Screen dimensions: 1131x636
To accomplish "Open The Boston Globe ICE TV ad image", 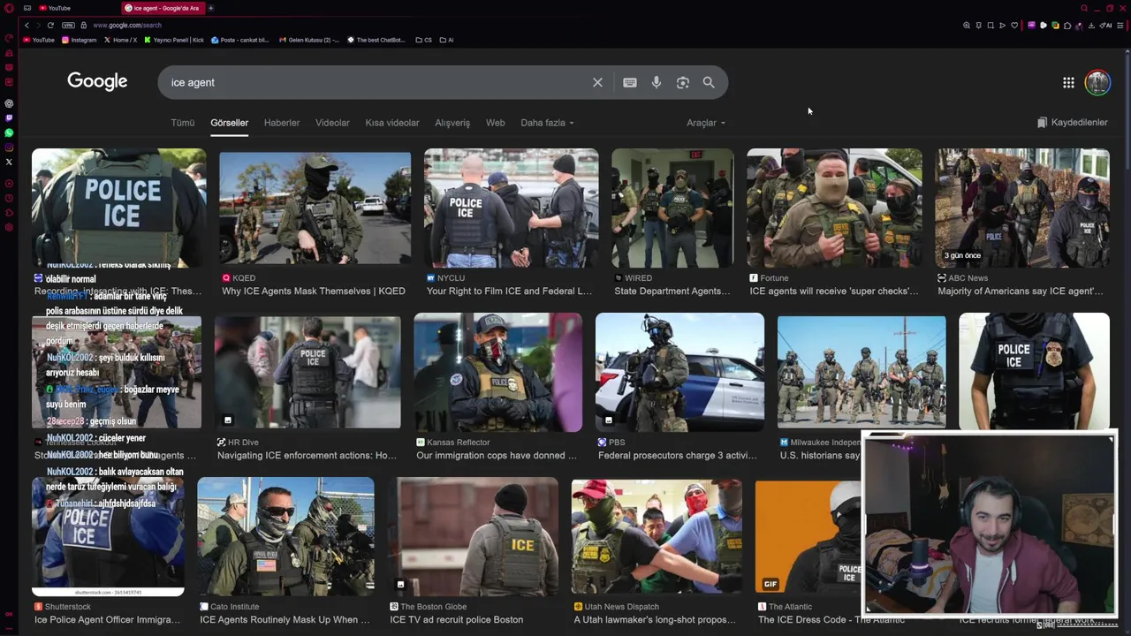I will pos(473,536).
